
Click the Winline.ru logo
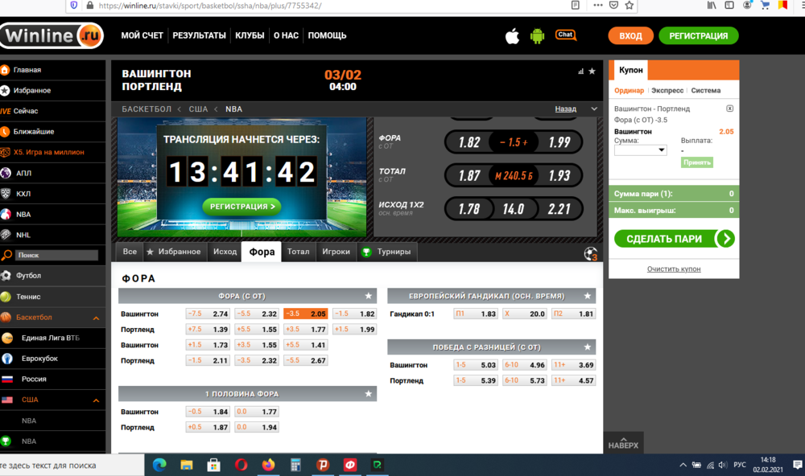tap(52, 35)
